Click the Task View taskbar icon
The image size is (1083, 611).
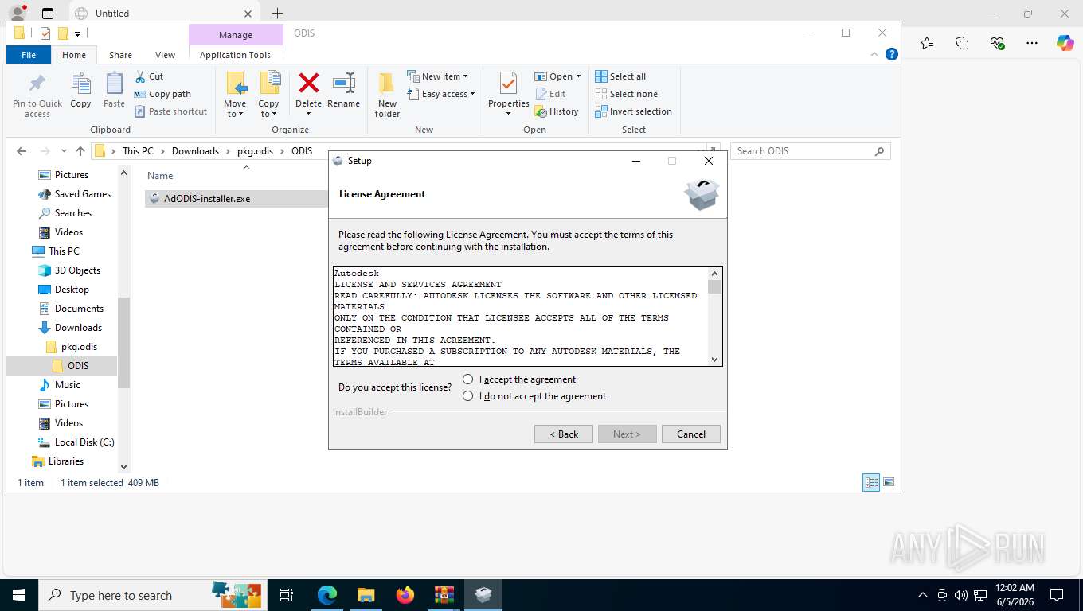[x=287, y=595]
